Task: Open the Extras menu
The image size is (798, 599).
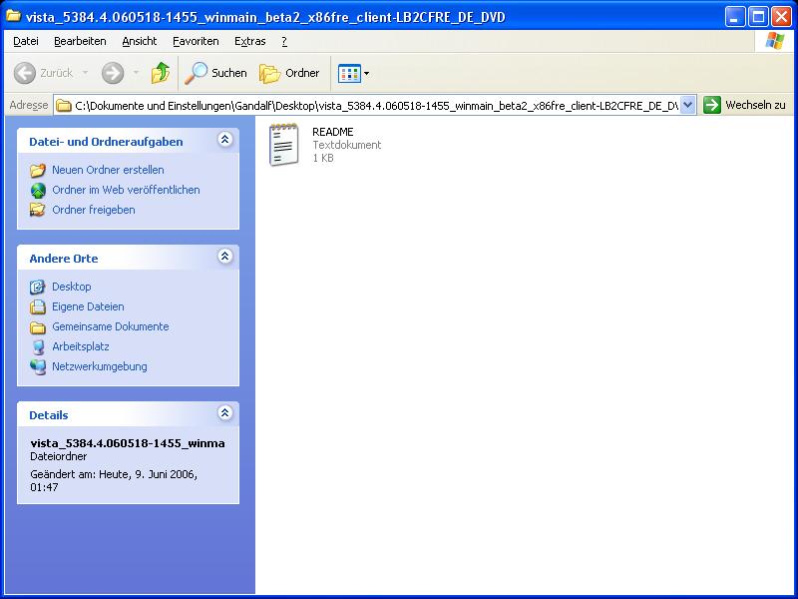Action: 250,41
